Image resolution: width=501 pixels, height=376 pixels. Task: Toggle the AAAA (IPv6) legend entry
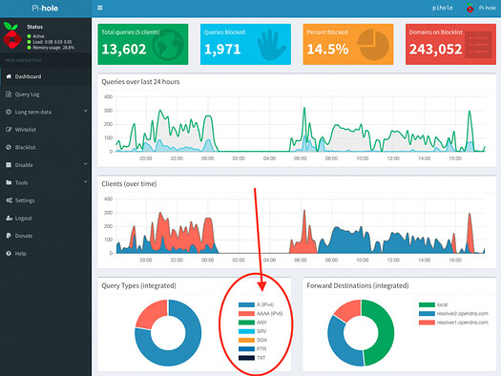coord(261,314)
